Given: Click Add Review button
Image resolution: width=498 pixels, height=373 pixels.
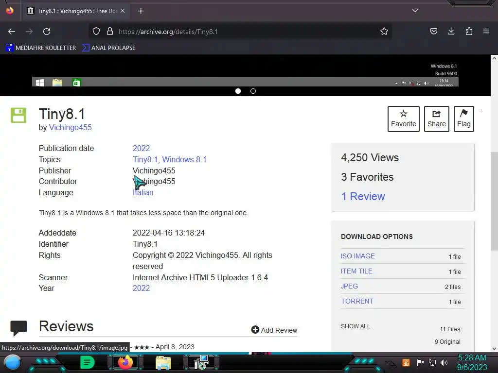Looking at the screenshot, I should pyautogui.click(x=274, y=330).
